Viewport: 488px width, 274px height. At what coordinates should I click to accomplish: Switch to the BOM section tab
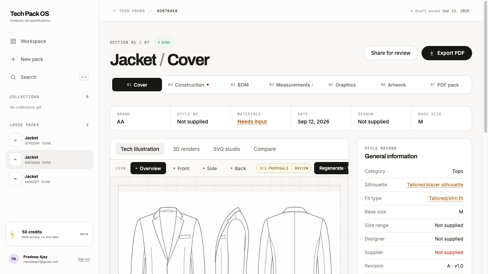240,85
